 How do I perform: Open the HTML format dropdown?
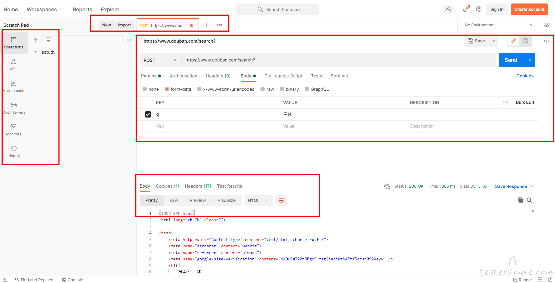258,201
